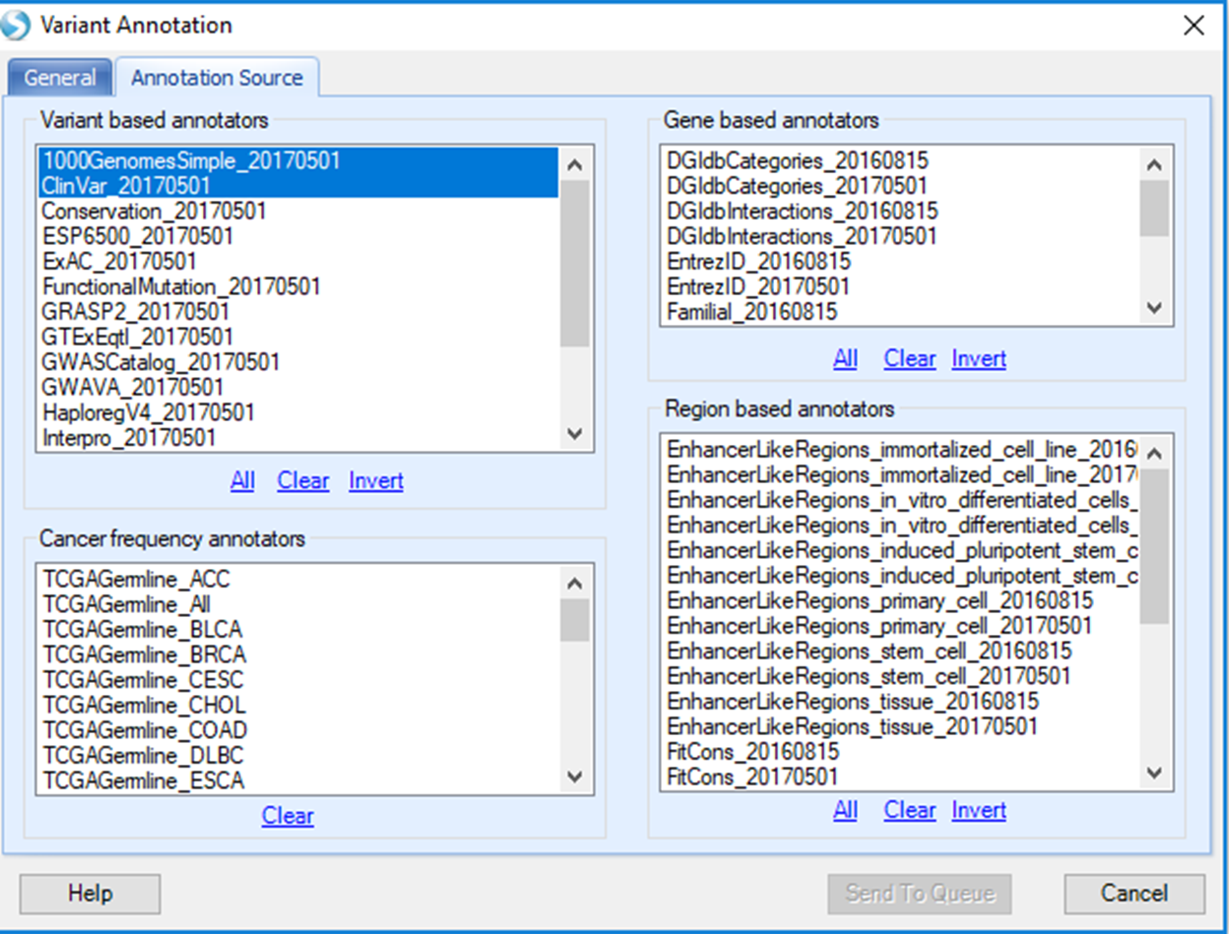Select TCGAGermline_BRCA cancer annotator
Screen dimensions: 1229x934
pos(298,655)
